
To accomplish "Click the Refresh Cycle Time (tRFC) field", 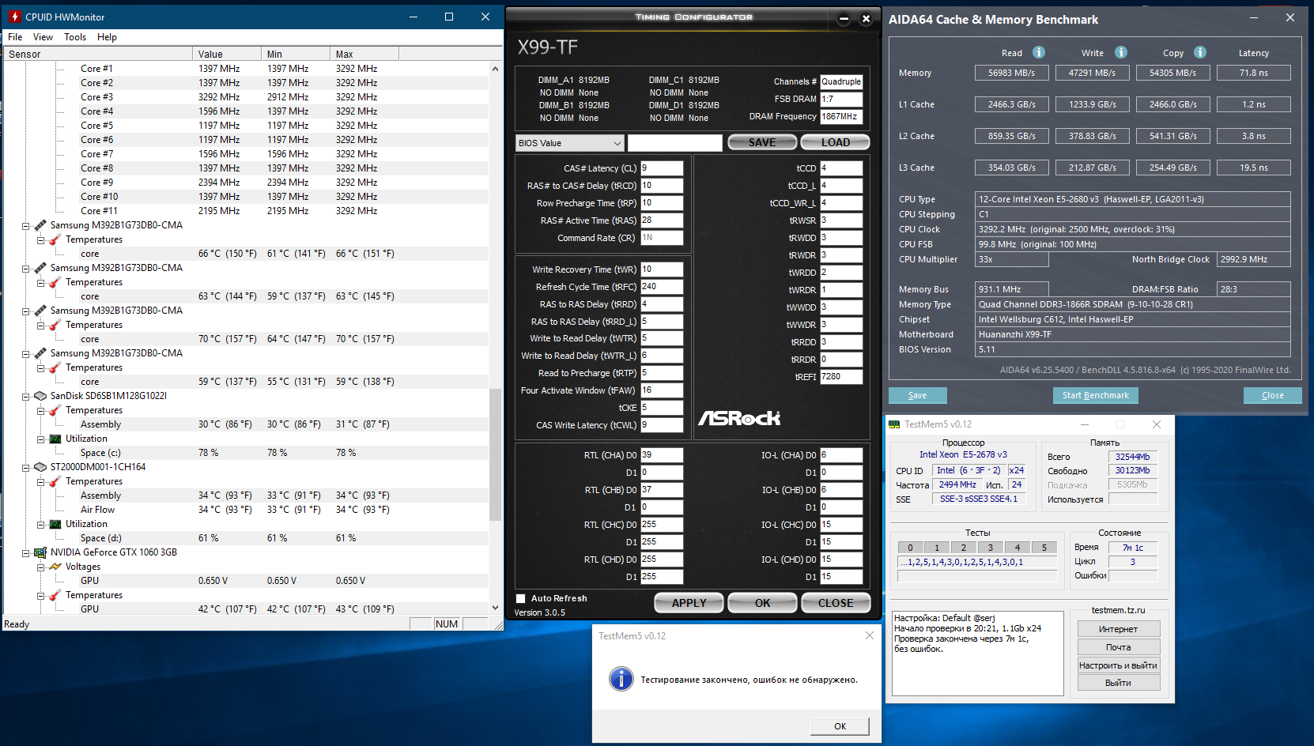I will pos(662,287).
